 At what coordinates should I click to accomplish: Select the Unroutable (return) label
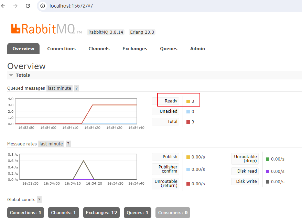click(x=166, y=184)
